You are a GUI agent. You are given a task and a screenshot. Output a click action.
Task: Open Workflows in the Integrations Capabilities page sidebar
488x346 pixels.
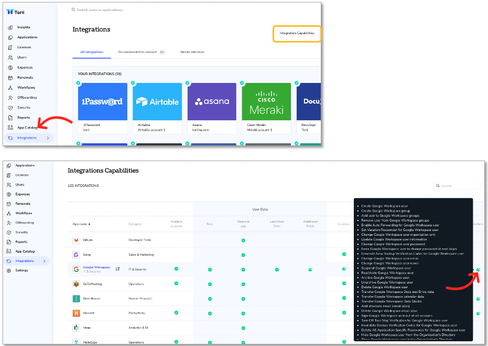pyautogui.click(x=24, y=213)
